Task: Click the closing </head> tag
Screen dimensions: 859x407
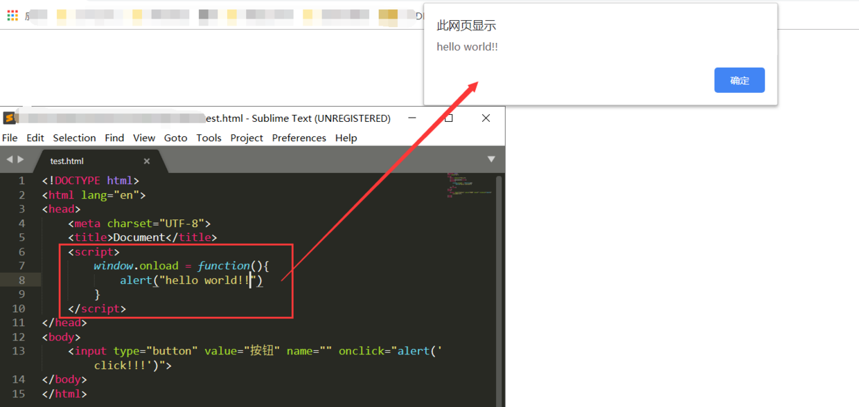Action: (x=64, y=323)
